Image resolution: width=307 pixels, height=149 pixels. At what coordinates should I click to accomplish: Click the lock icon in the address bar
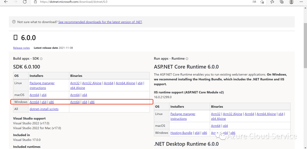tap(35, 2)
